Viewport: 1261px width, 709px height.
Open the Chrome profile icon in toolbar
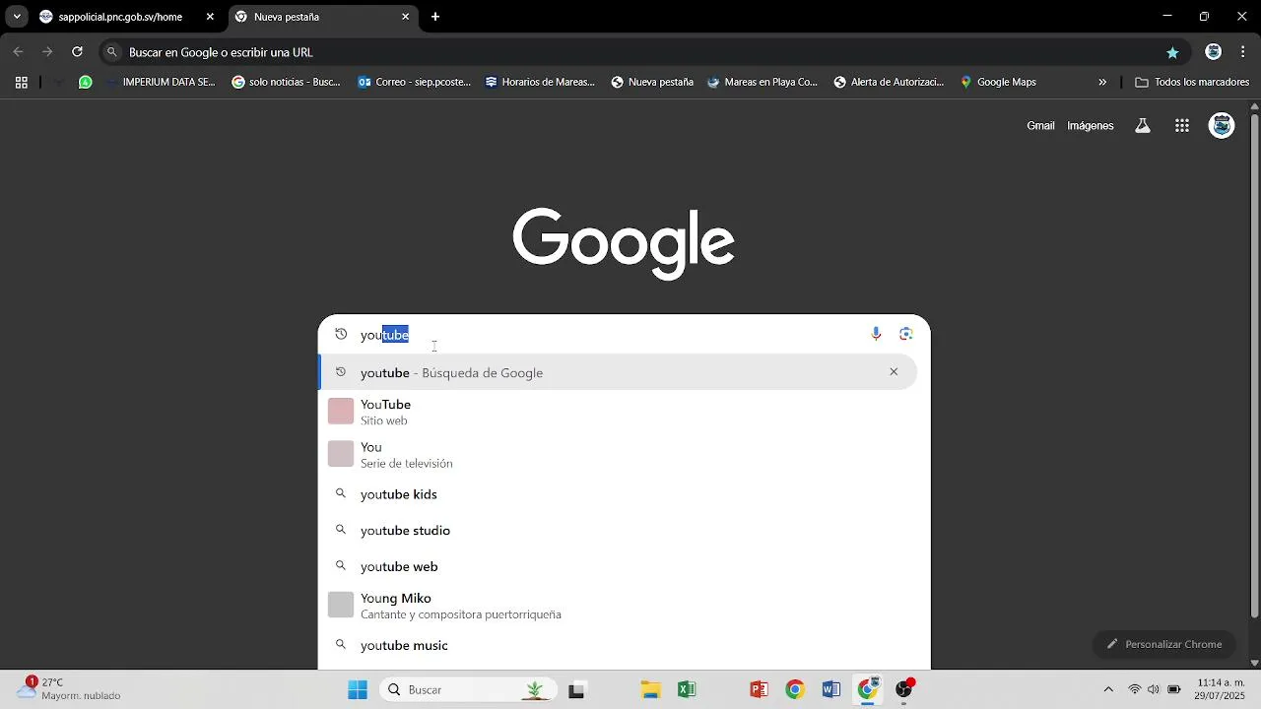pos(1214,52)
